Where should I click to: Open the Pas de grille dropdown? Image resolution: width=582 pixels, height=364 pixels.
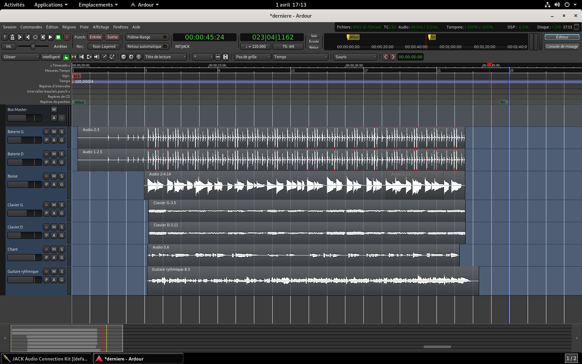(x=252, y=57)
